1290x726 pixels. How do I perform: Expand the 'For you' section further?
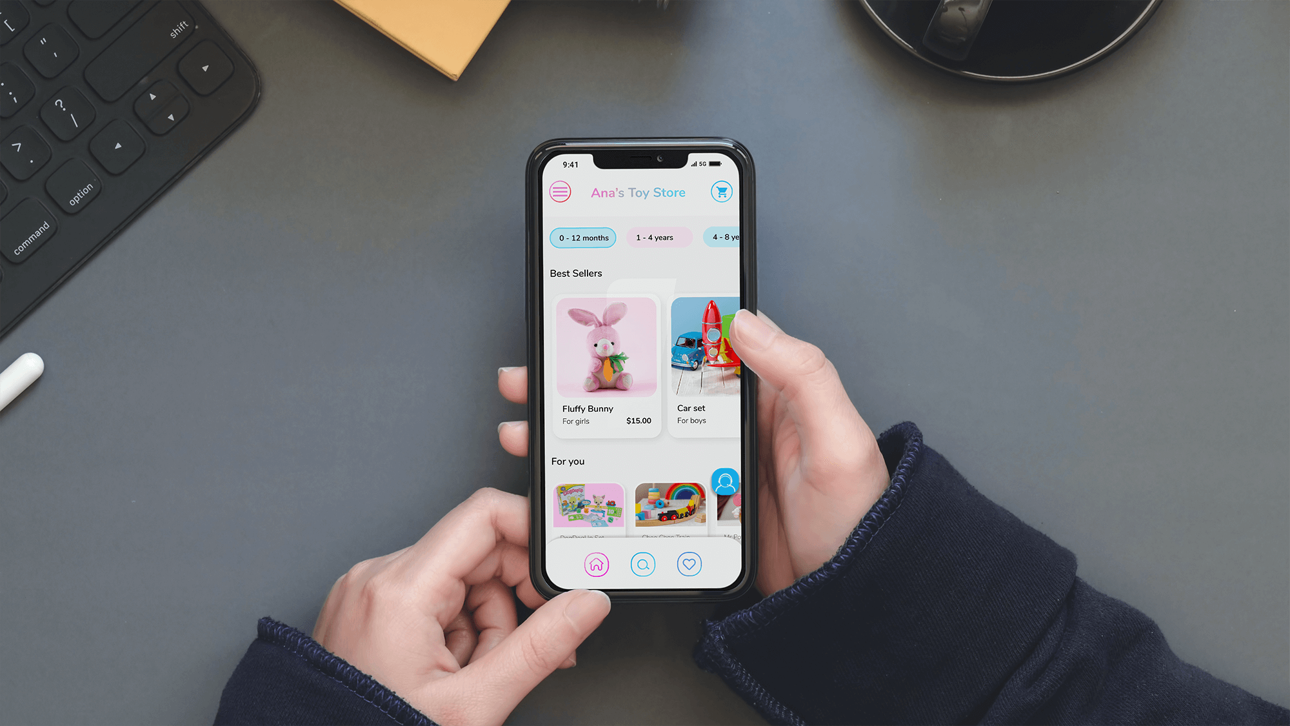coord(567,461)
